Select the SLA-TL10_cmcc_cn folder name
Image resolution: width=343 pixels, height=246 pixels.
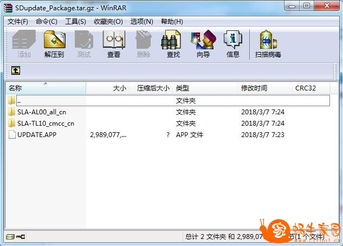tap(46, 124)
